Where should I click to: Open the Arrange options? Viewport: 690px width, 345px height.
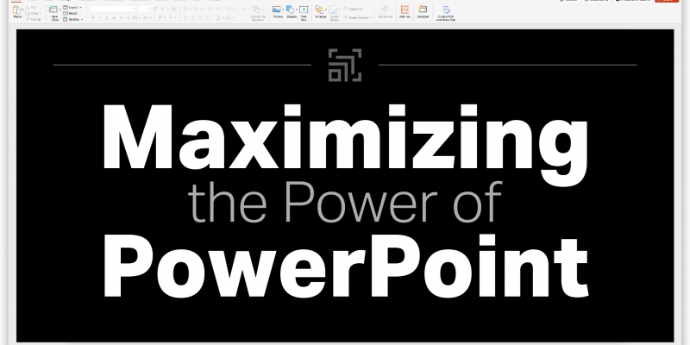pos(320,11)
